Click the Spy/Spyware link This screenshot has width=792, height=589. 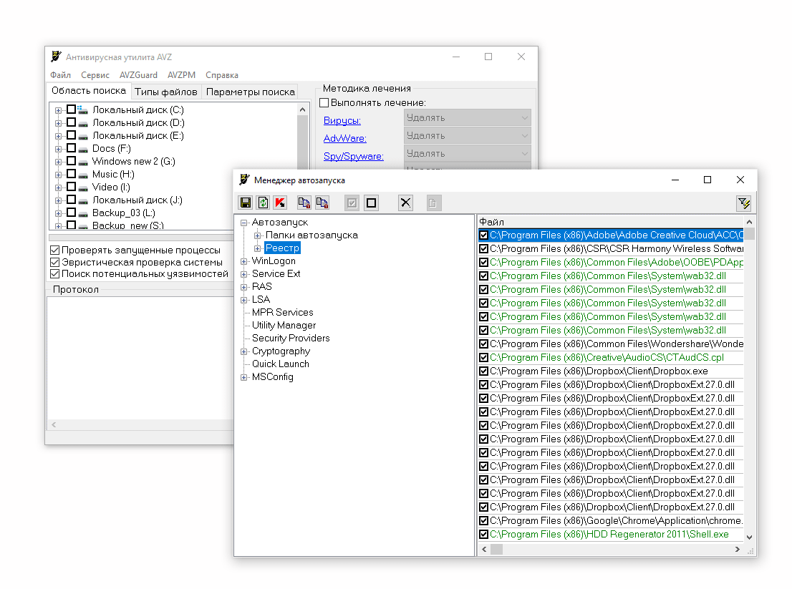tap(353, 156)
